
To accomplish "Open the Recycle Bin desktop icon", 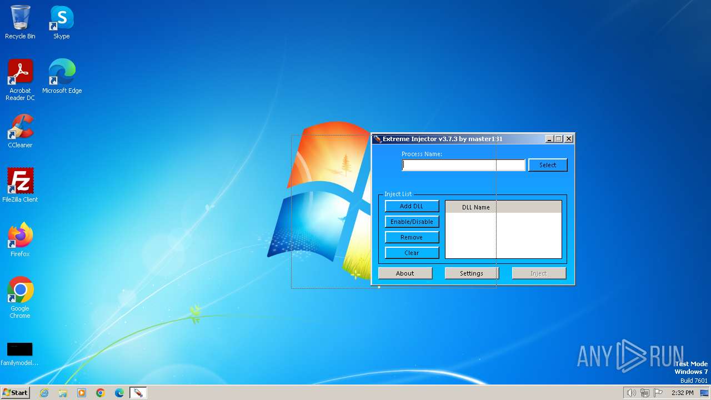I will point(20,22).
